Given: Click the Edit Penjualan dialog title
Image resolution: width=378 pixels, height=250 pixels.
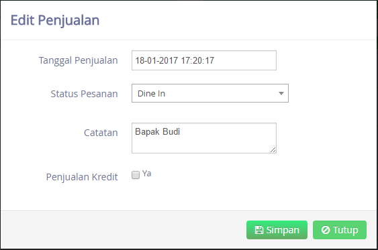Looking at the screenshot, I should click(55, 20).
